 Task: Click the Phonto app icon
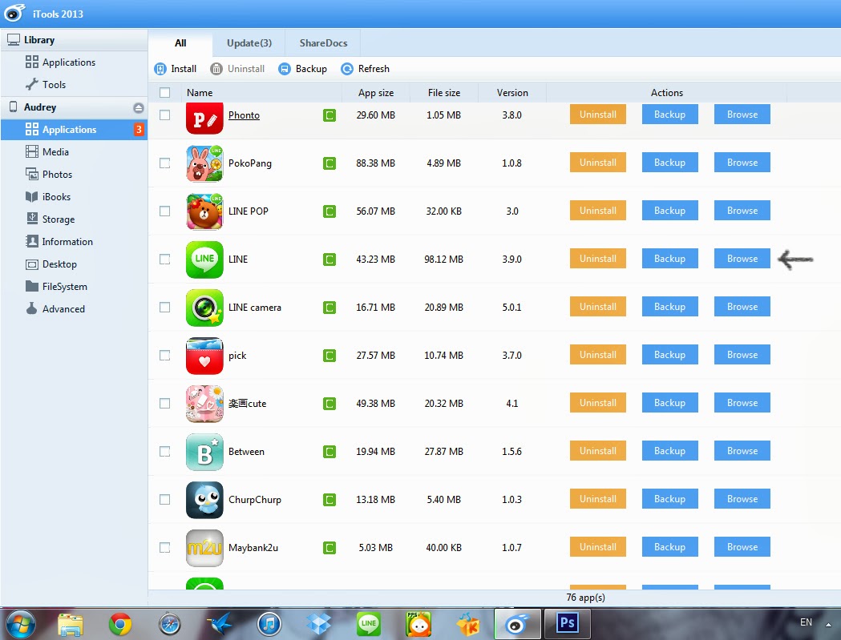[204, 118]
